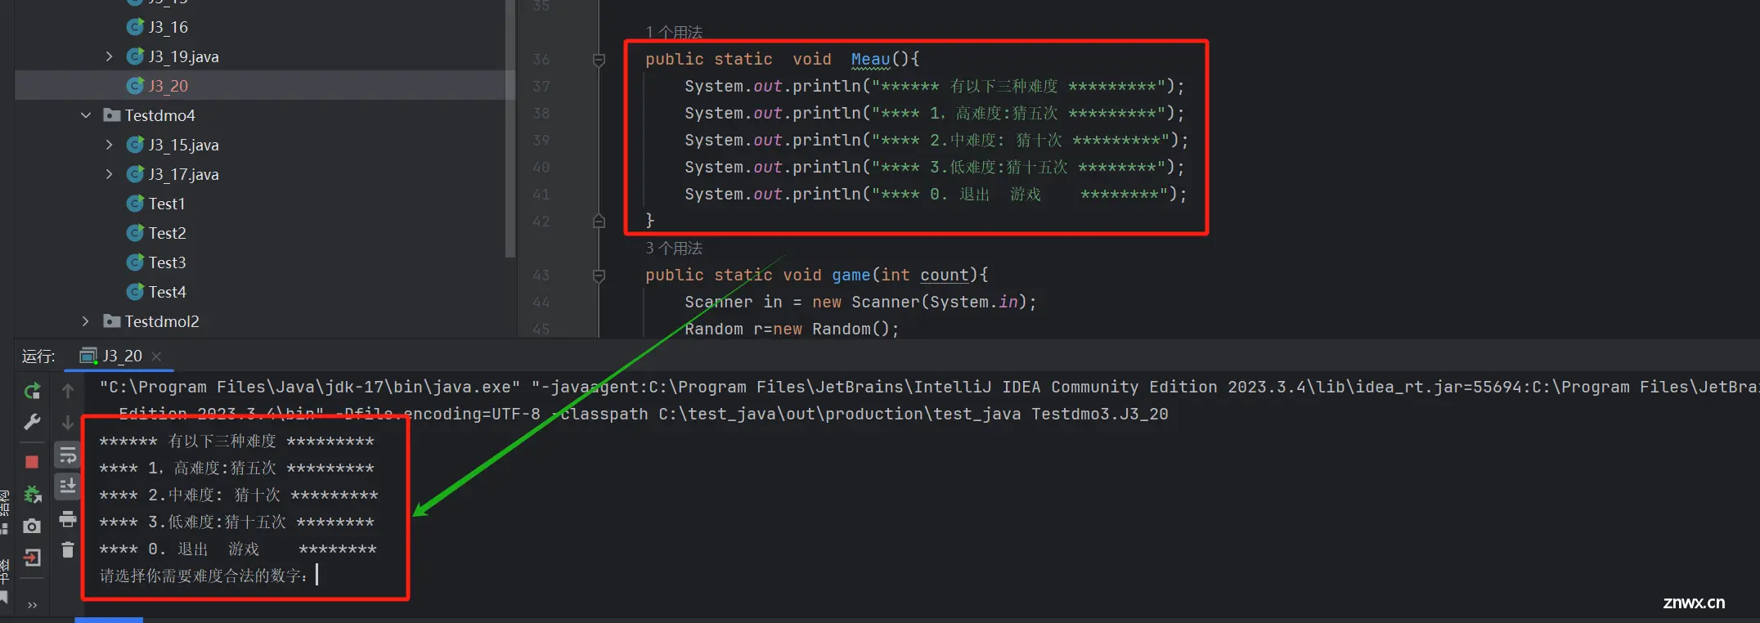This screenshot has width=1760, height=623.
Task: Dump threads with the camera icon
Action: [x=32, y=526]
